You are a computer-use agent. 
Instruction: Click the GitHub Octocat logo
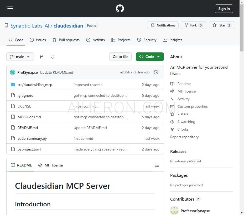(120, 9)
